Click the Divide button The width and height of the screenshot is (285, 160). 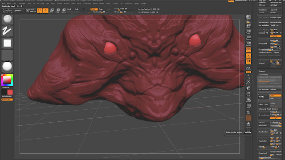pyautogui.click(x=264, y=97)
